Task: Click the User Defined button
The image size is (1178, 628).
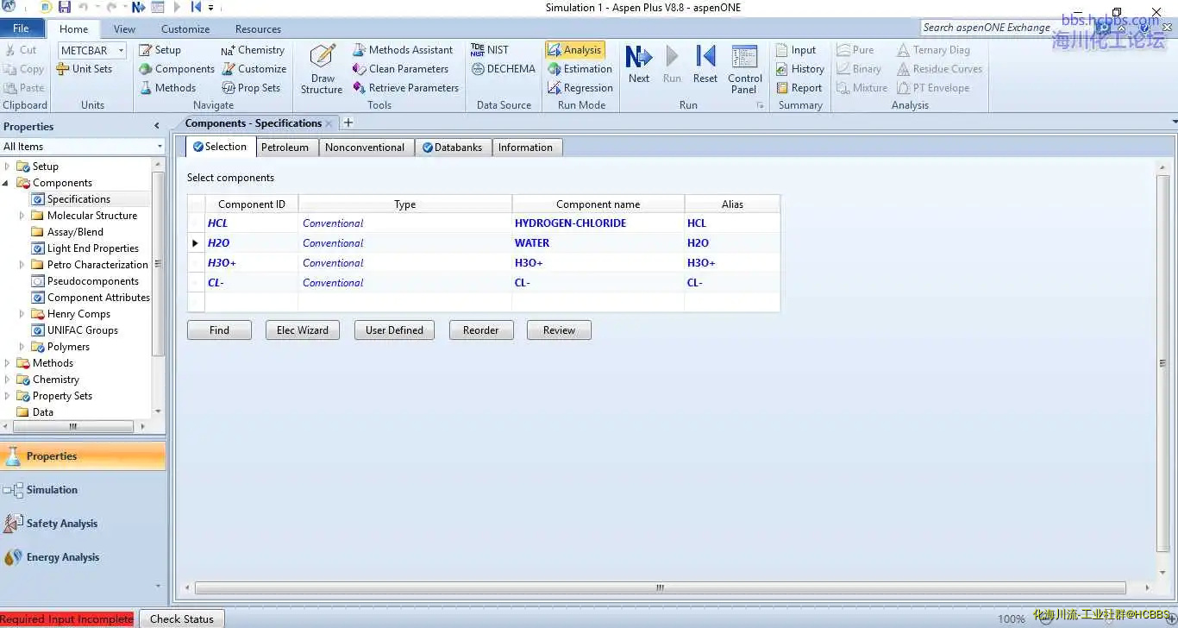Action: click(x=394, y=330)
